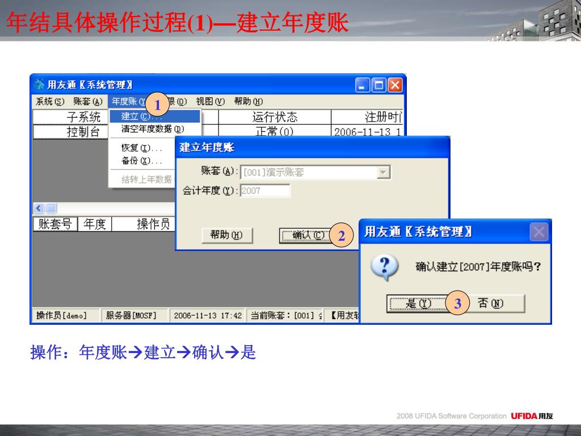Viewport: 581px width, 436px height.
Task: Open the 账套(A) menu
Action: pos(88,101)
